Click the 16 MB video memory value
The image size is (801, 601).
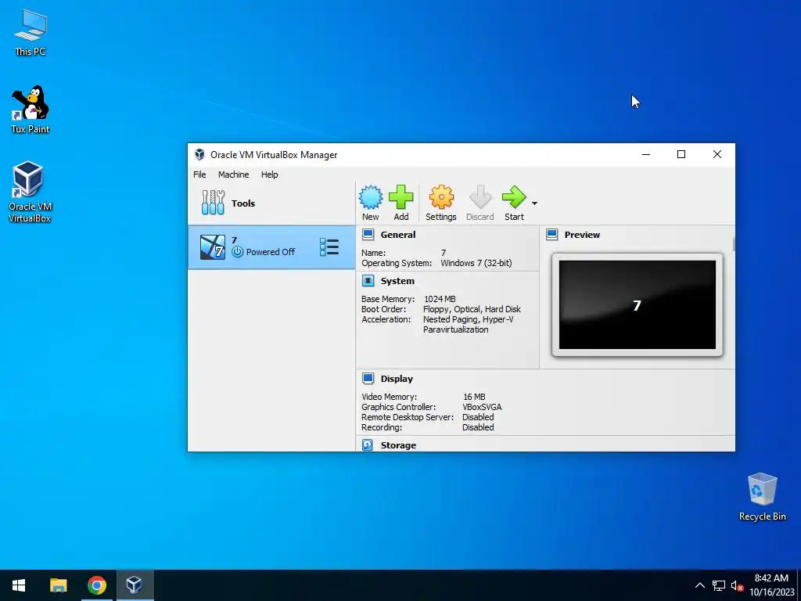click(474, 397)
